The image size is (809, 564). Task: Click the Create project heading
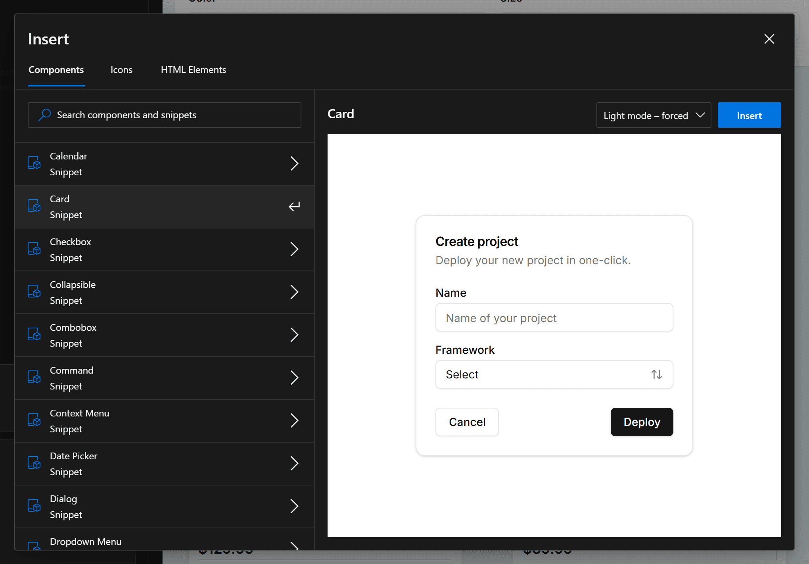tap(477, 241)
